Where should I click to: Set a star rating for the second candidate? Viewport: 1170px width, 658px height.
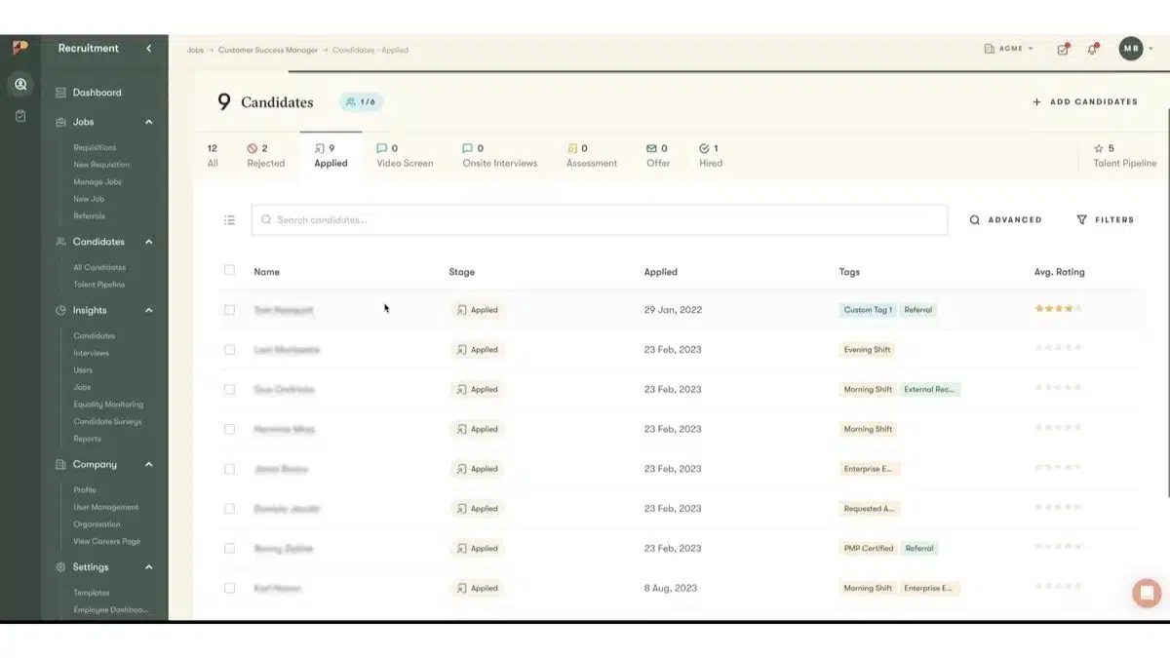[x=1059, y=349]
